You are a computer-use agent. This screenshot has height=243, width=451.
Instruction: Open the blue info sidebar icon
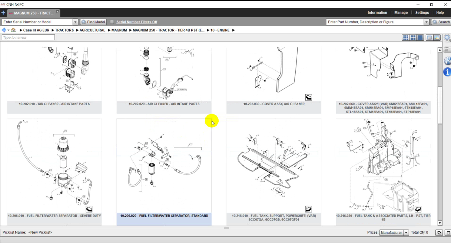point(447,72)
